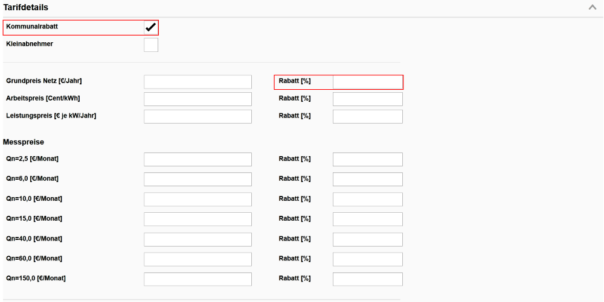This screenshot has height=302, width=604.
Task: Select the Qn=10,0 price field
Action: click(198, 199)
